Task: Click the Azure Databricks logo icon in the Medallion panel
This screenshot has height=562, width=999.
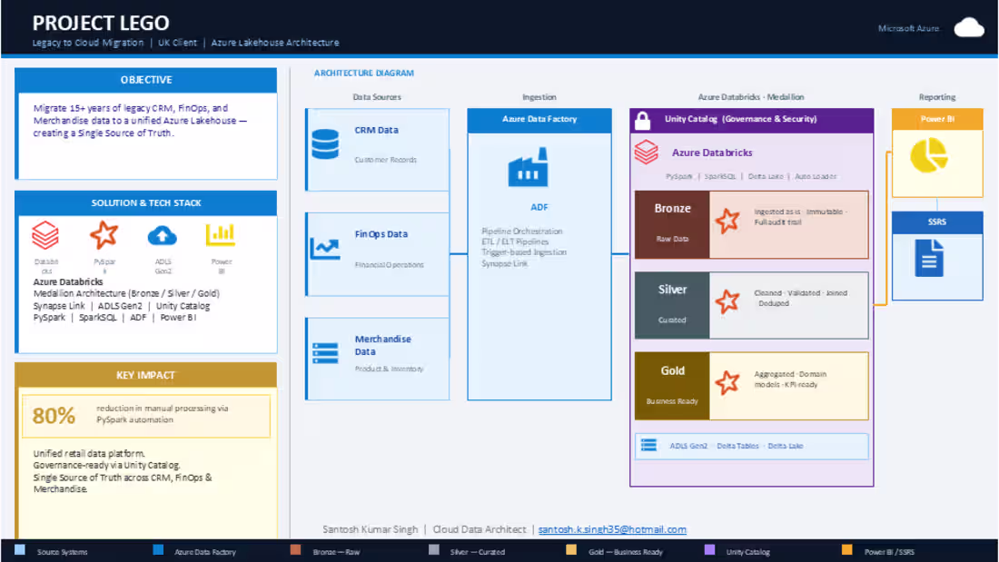Action: click(x=646, y=152)
